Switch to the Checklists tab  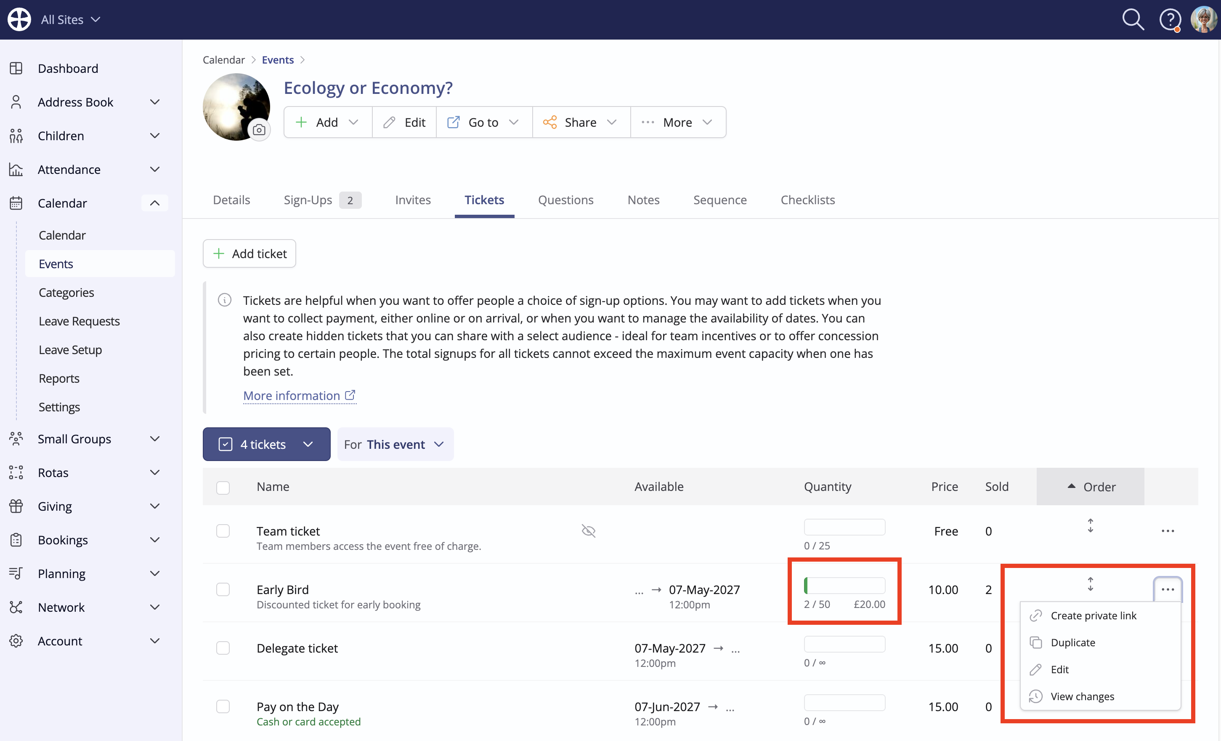pyautogui.click(x=807, y=200)
